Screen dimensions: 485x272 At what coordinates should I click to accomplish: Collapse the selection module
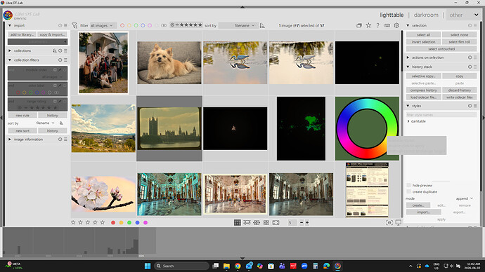coord(408,25)
